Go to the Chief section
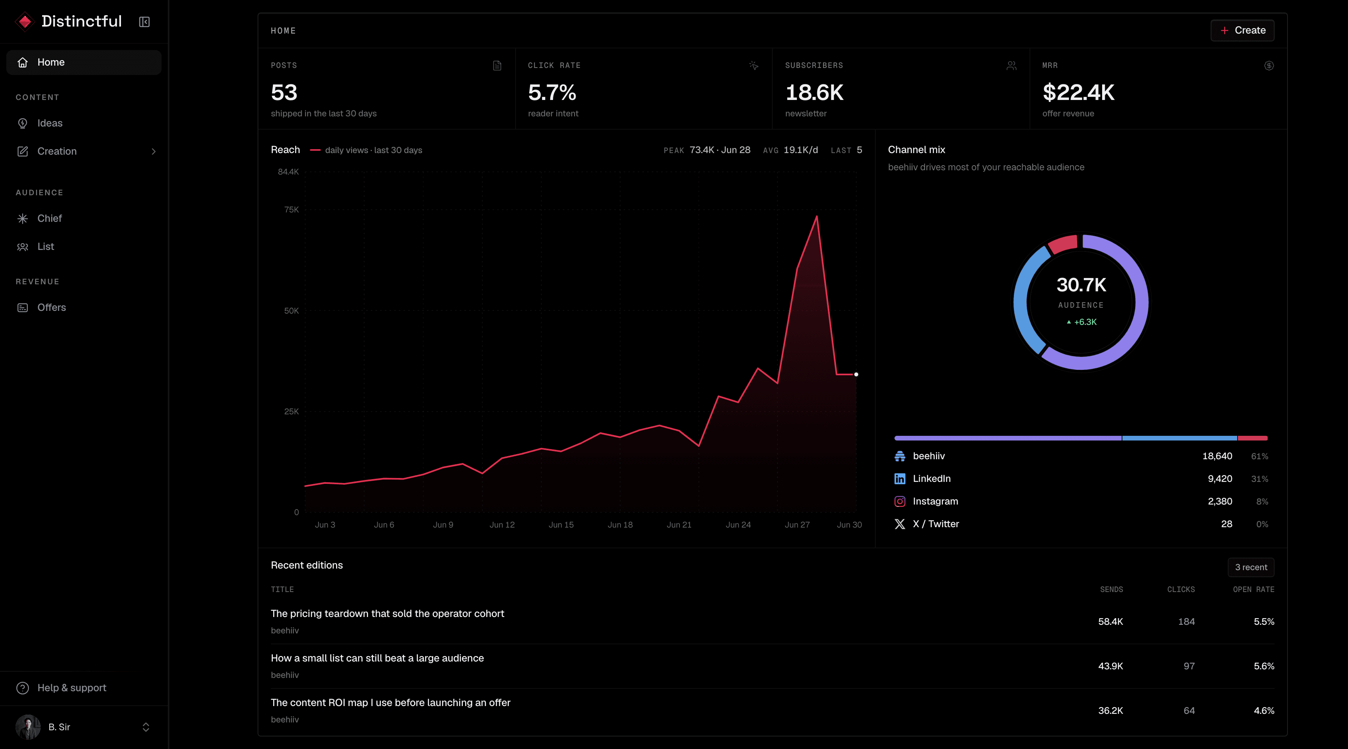1348x749 pixels. [84, 218]
